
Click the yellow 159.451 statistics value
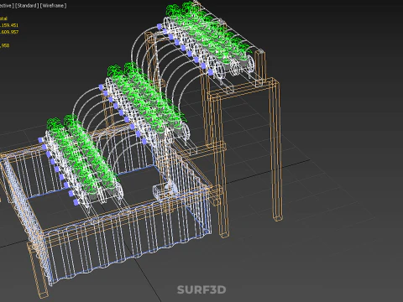(x=9, y=25)
